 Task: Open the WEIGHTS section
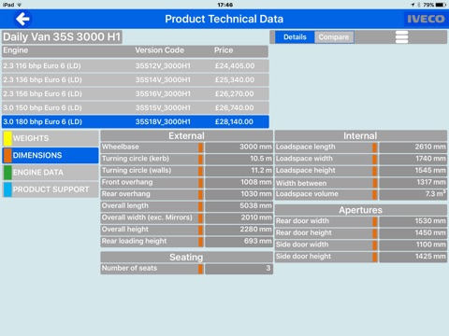point(51,138)
